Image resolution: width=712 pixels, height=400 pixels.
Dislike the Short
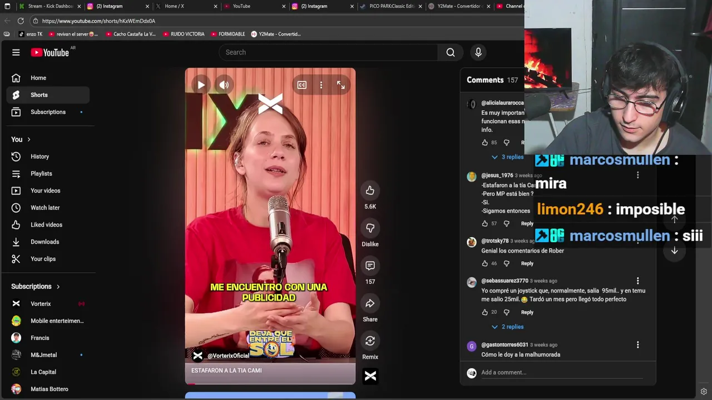tap(370, 228)
